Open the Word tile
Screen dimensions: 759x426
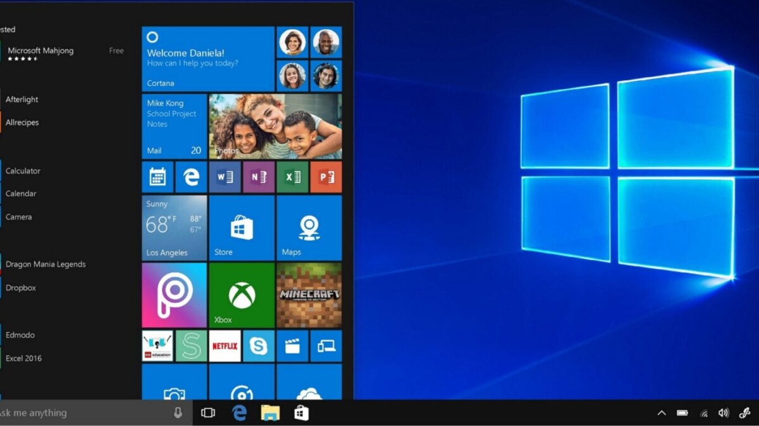point(225,177)
